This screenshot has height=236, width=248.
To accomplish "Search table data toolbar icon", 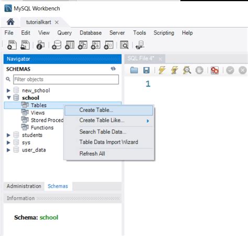I will coord(125,45).
